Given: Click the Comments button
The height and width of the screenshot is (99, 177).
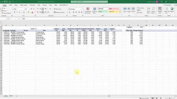Looking at the screenshot, I should [167, 5].
